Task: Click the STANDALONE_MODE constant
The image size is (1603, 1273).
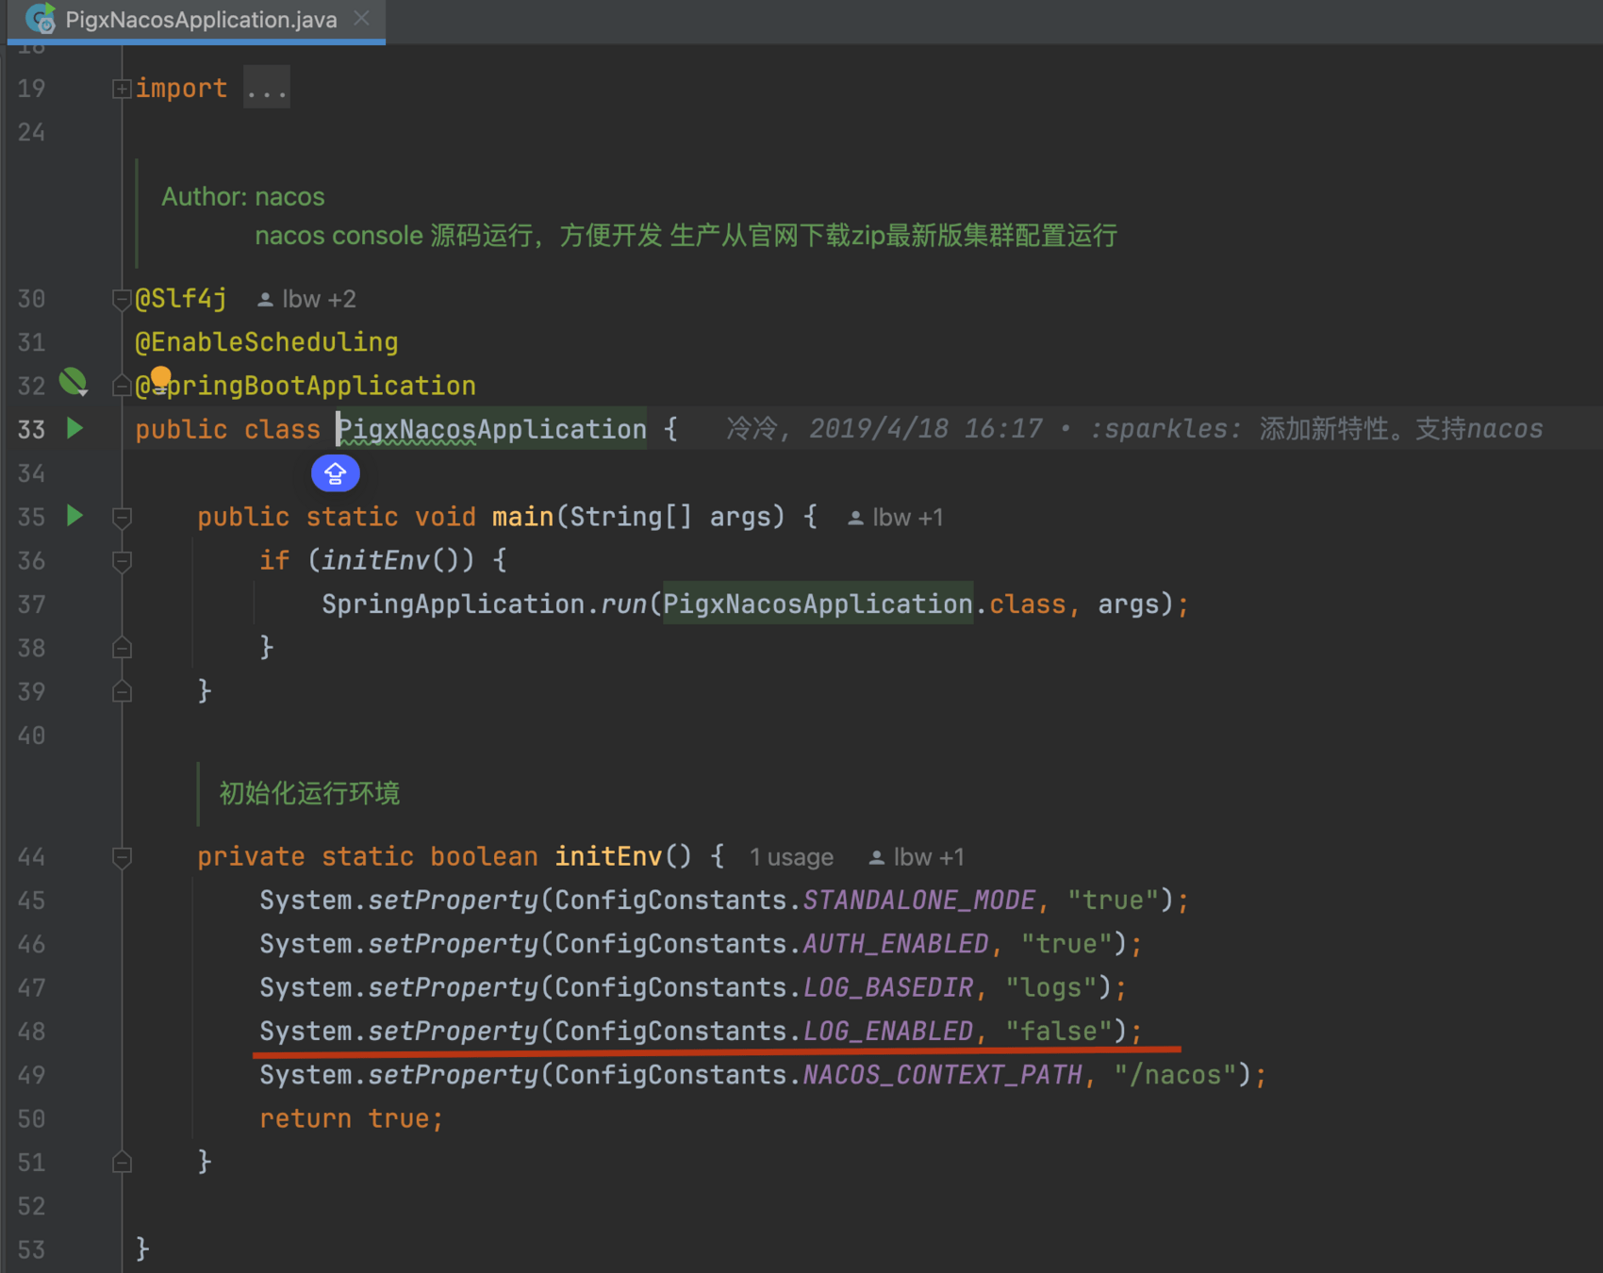Action: (x=919, y=901)
